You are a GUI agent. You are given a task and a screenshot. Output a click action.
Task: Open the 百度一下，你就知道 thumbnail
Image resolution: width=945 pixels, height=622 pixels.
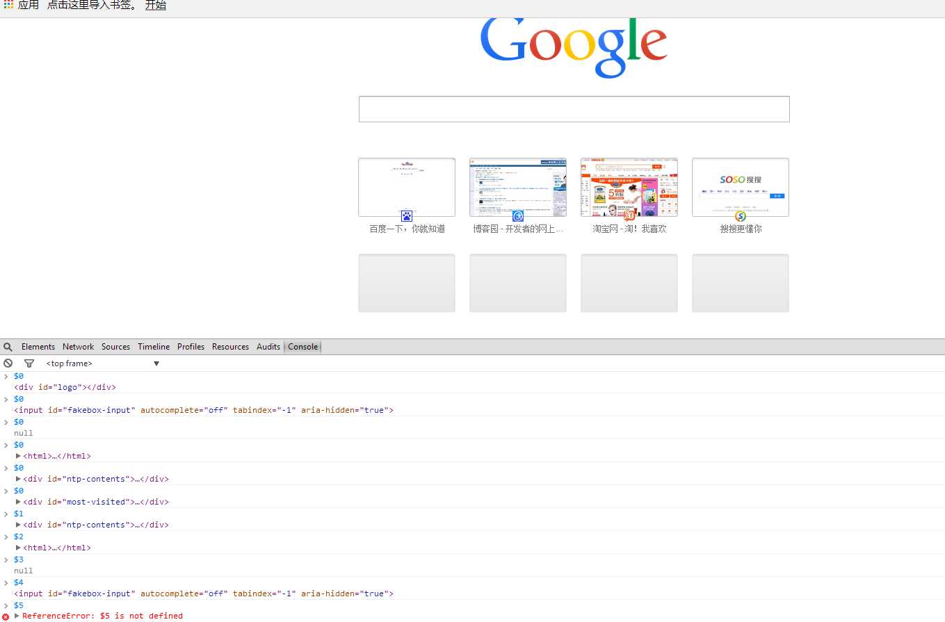click(x=407, y=187)
